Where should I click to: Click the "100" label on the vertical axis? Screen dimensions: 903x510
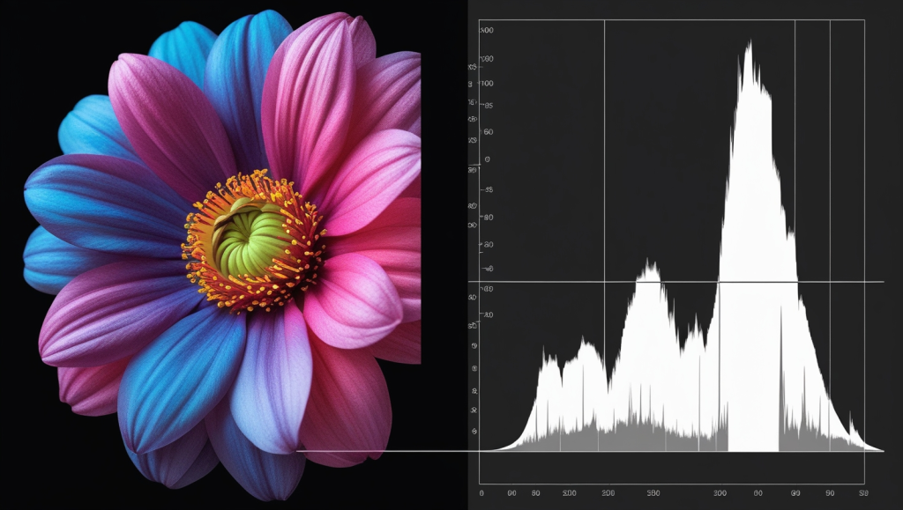coord(487,84)
